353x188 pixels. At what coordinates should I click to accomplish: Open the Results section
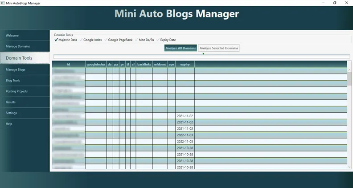[x=25, y=102]
